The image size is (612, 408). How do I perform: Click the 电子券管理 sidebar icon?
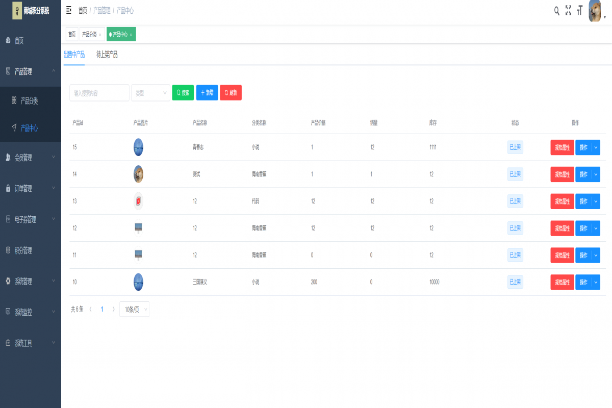[x=8, y=220]
